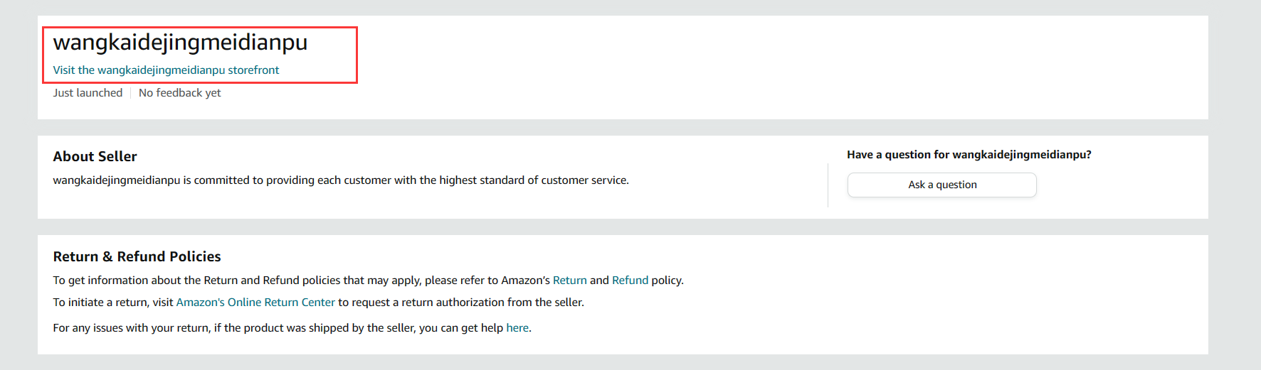Open the wangkaidejingmeidianpu storefront link
1261x370 pixels.
166,70
